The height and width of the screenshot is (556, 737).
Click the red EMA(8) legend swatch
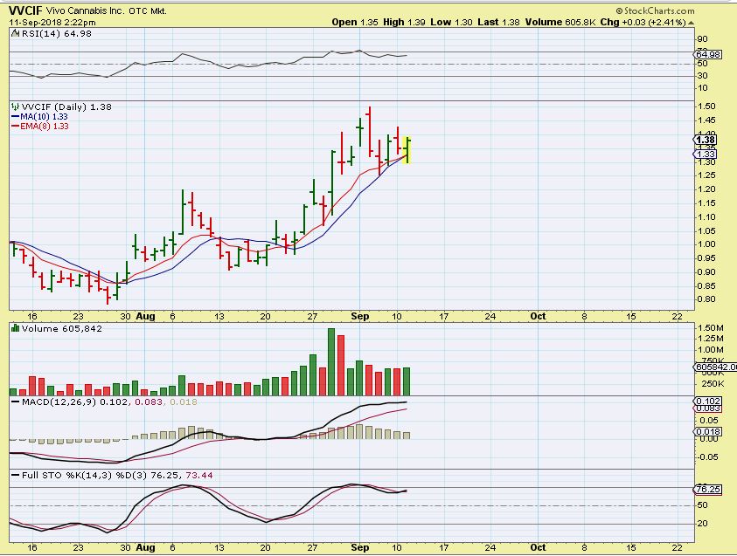click(x=15, y=127)
